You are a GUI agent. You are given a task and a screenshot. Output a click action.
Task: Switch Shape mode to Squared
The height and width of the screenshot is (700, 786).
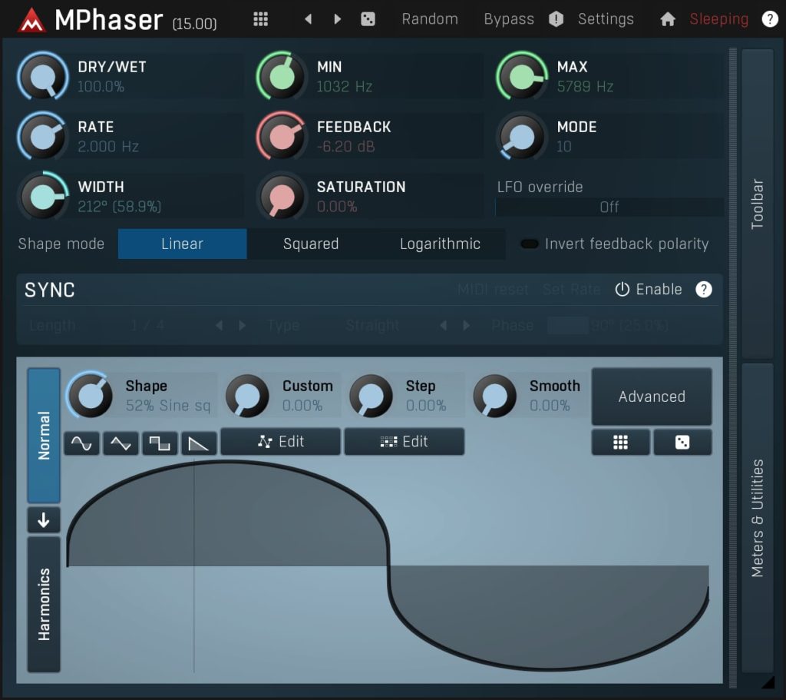pyautogui.click(x=310, y=244)
